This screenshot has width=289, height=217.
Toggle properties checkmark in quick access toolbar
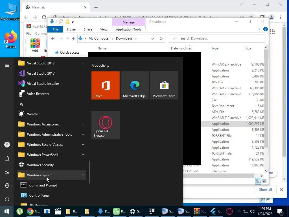point(61,22)
